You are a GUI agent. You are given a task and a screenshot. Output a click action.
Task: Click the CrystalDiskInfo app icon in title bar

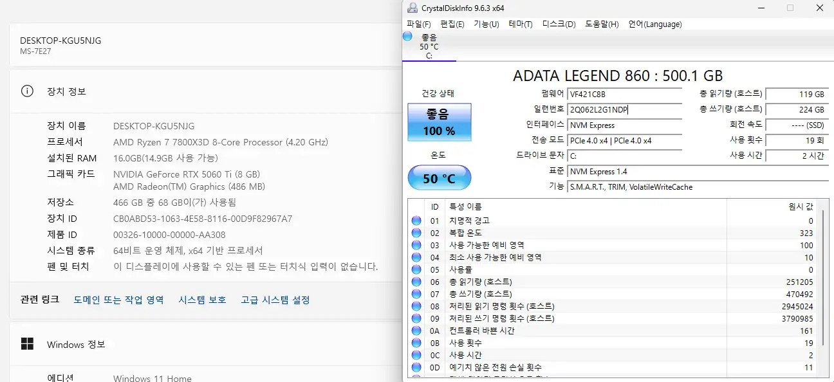coord(412,8)
